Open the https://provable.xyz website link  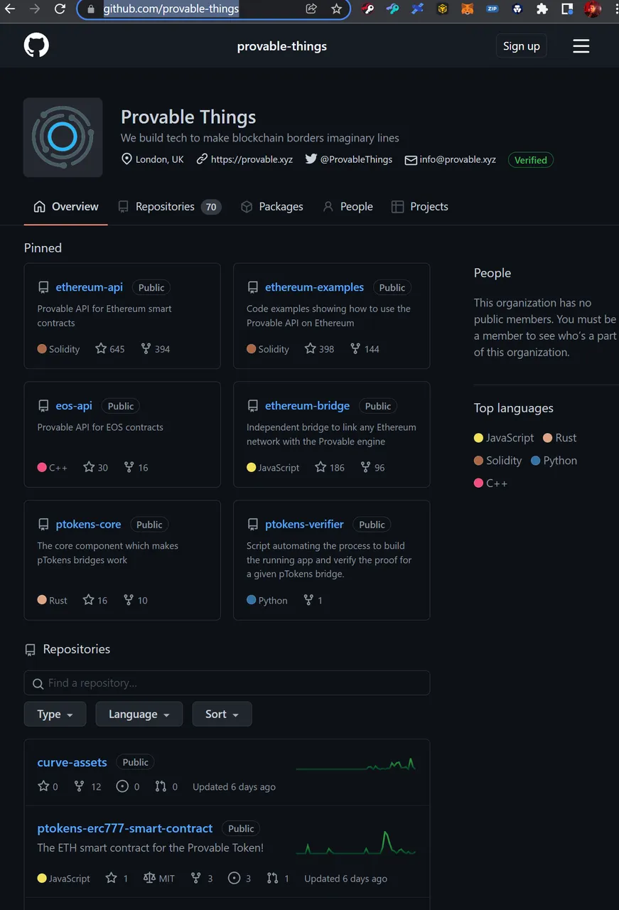tap(244, 159)
